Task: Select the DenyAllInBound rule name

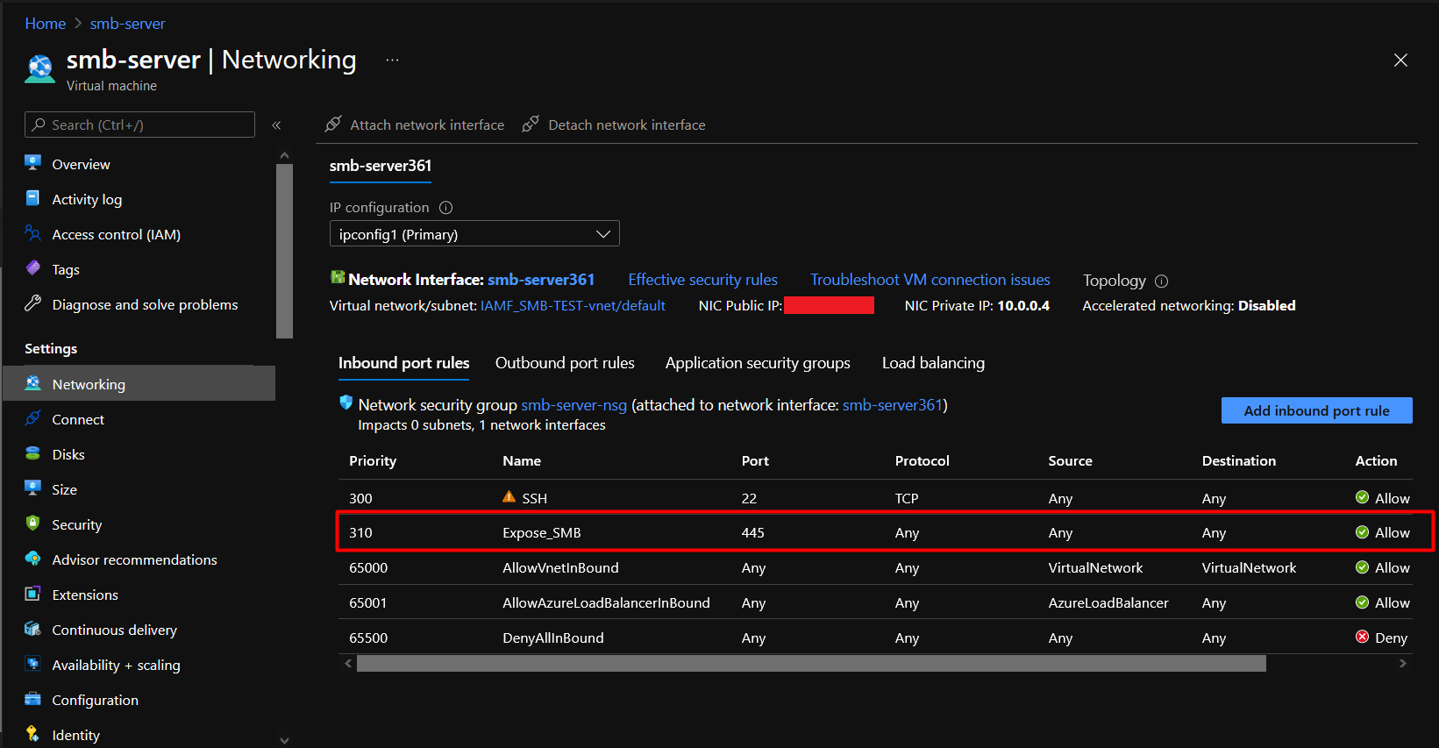Action: click(x=553, y=638)
